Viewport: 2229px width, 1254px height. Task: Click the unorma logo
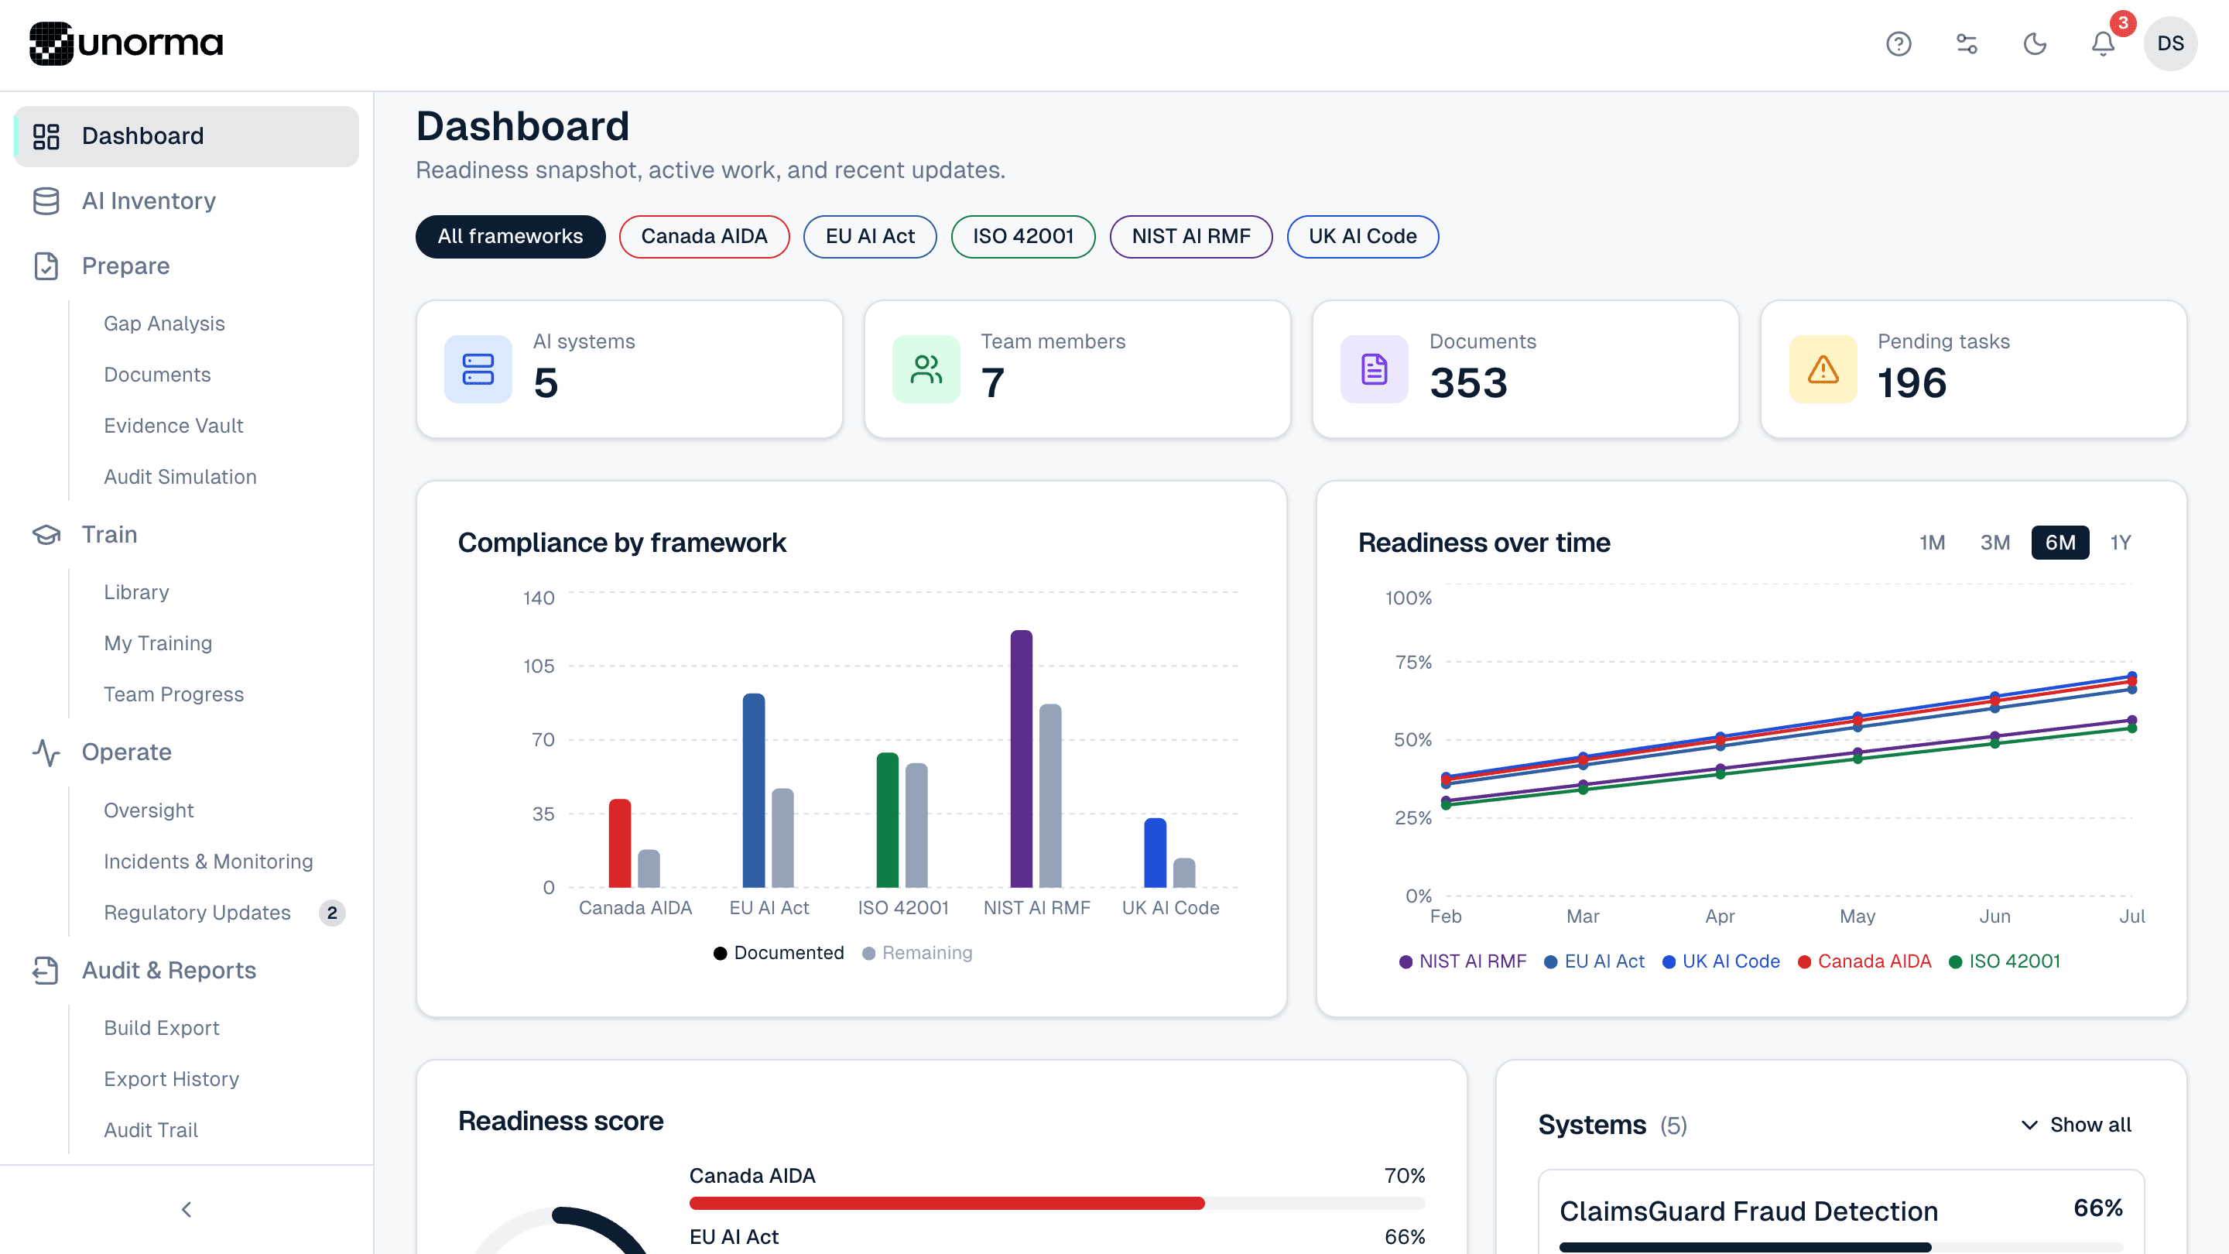pyautogui.click(x=126, y=43)
